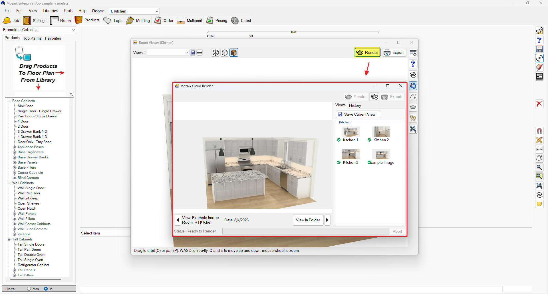Click the Save Current View button
Screen dimensions: 548x294
pyautogui.click(x=358, y=114)
